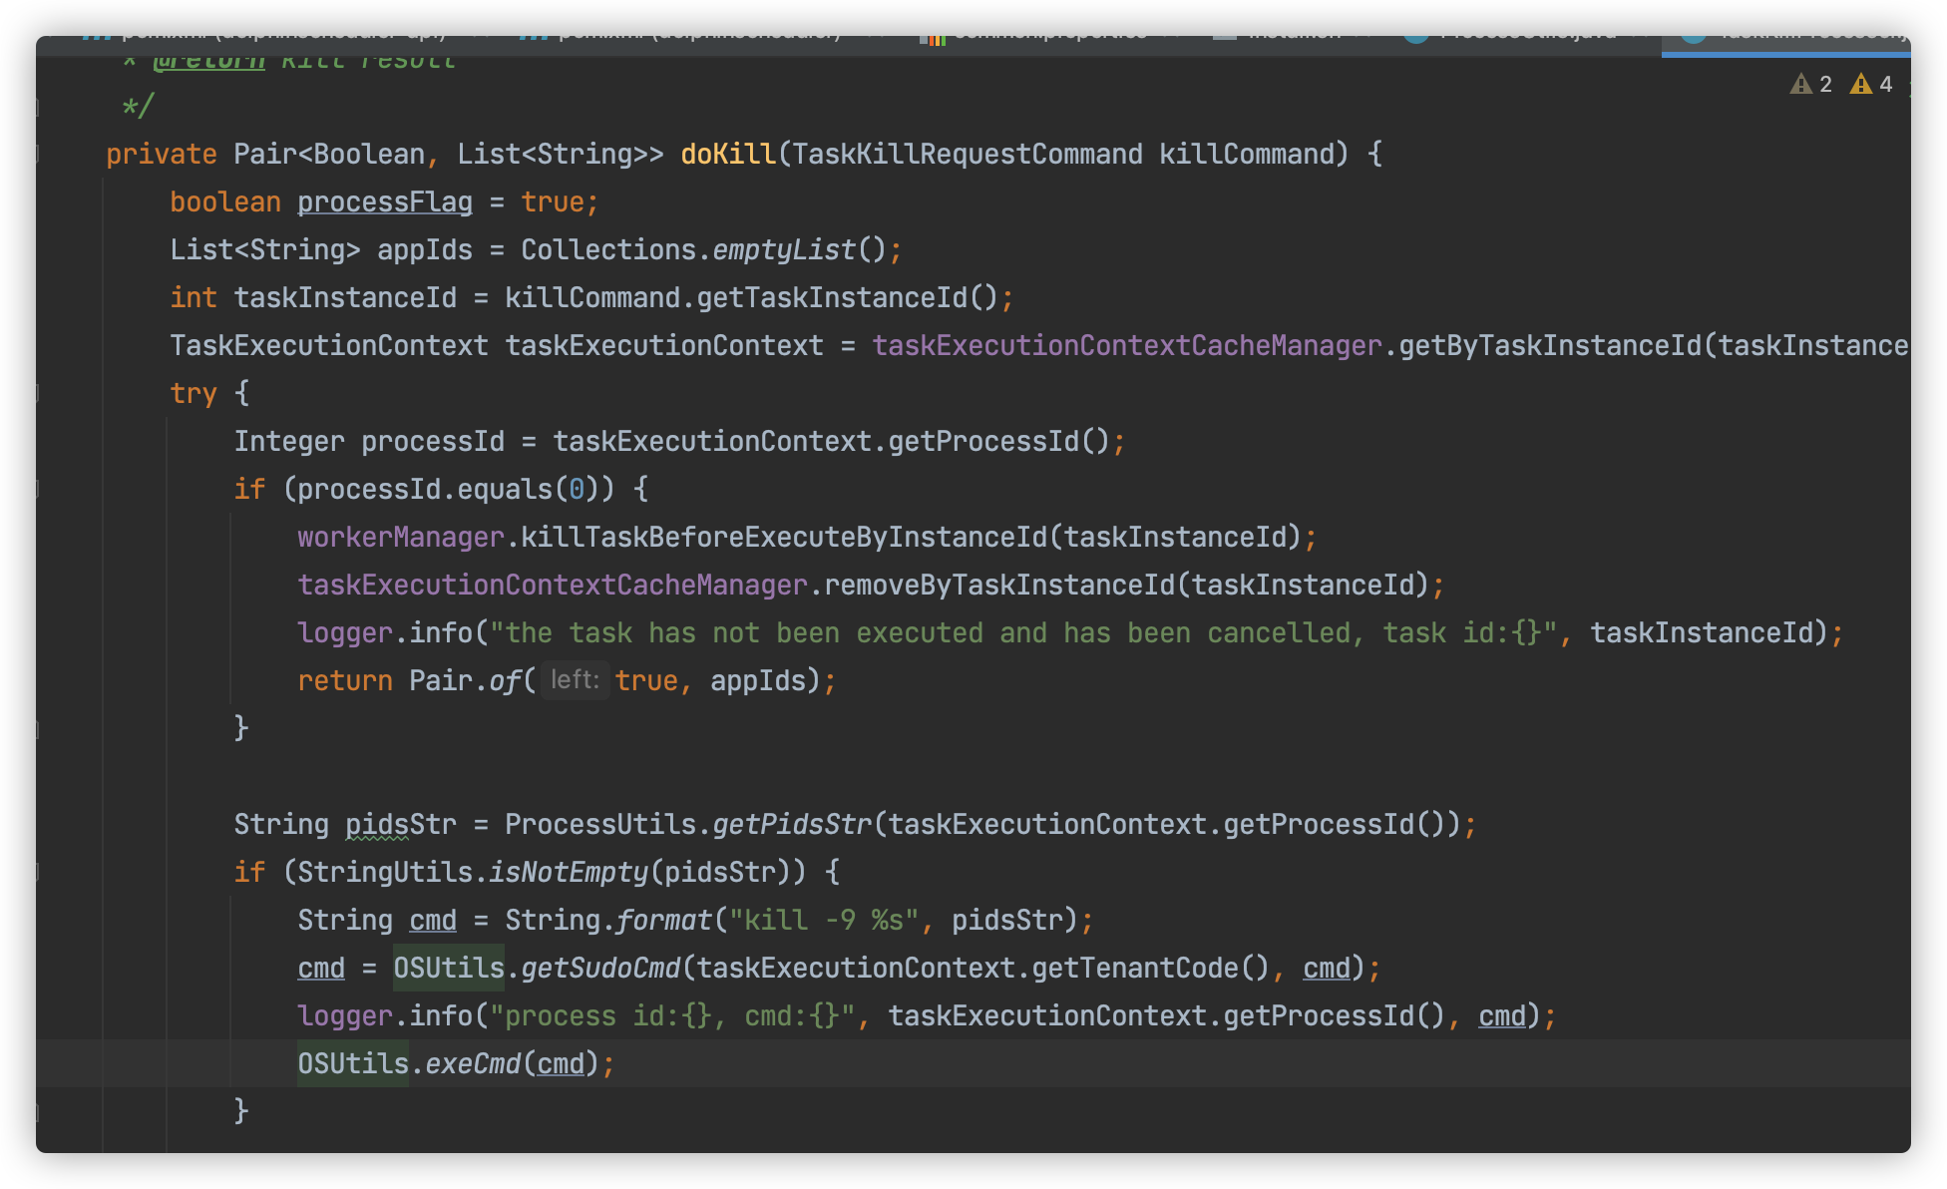Click the weak warnings indicator showing 2
This screenshot has height=1189, width=1947.
1811,84
